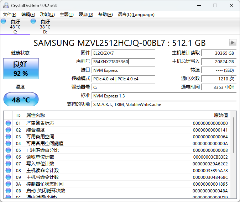Open the 编辑(E) menu
This screenshot has height=202, width=240.
point(28,15)
